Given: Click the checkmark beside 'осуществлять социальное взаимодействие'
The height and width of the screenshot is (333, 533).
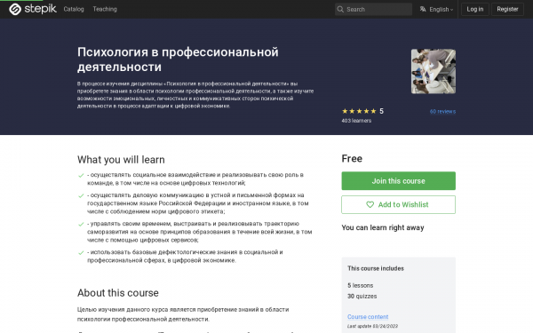Looking at the screenshot, I should coord(81,176).
